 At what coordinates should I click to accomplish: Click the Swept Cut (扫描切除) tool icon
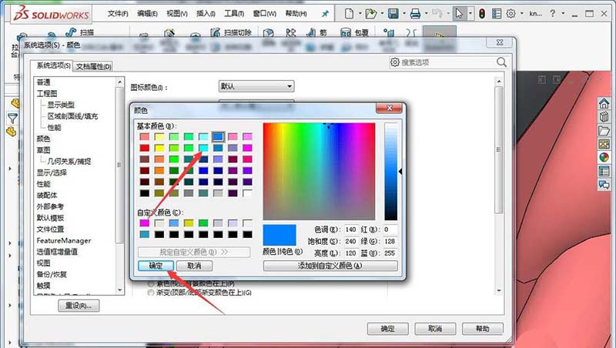pyautogui.click(x=216, y=32)
